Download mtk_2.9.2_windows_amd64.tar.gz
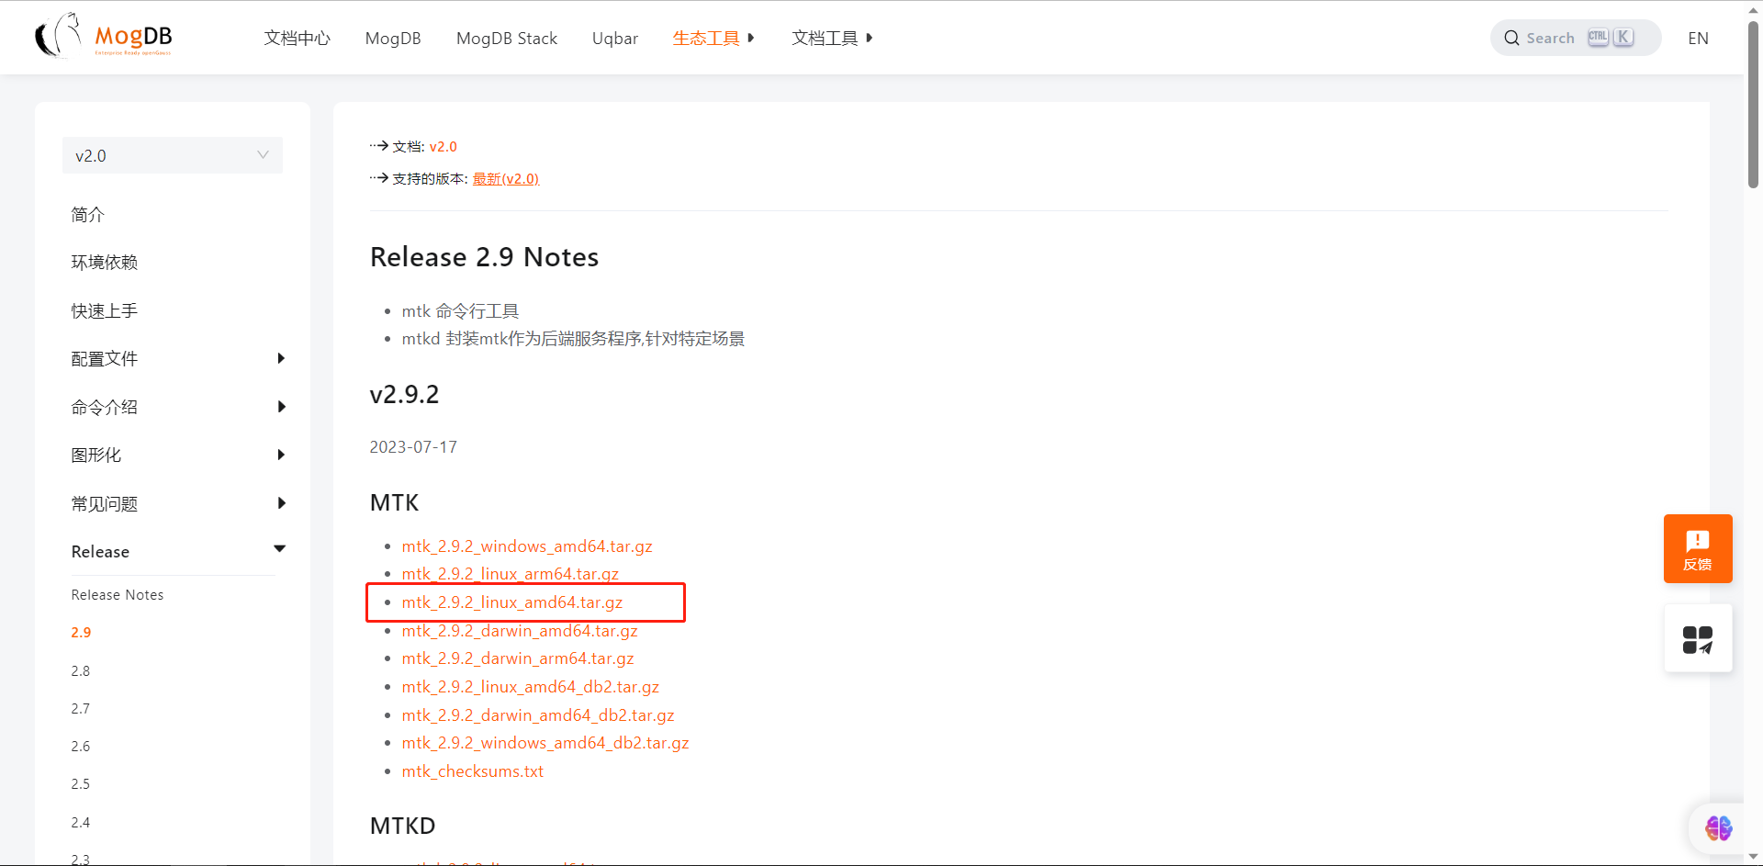Image resolution: width=1763 pixels, height=866 pixels. coord(527,545)
